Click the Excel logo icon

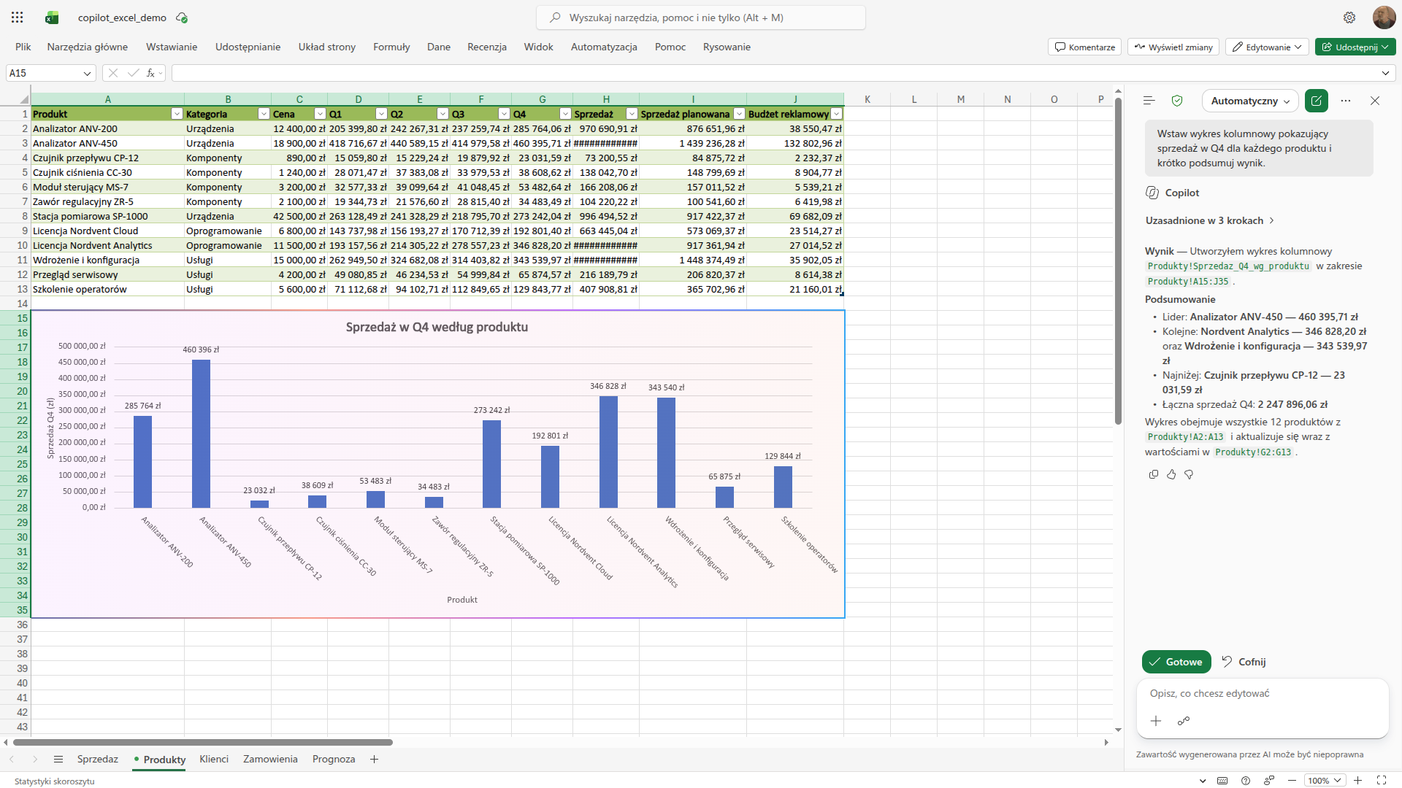(x=52, y=18)
